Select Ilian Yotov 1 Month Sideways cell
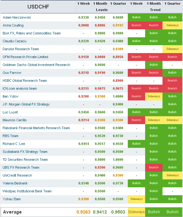 (x=154, y=96)
